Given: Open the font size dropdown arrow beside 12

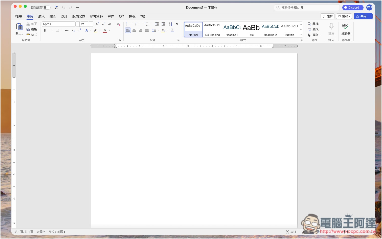Looking at the screenshot, I should (91, 24).
